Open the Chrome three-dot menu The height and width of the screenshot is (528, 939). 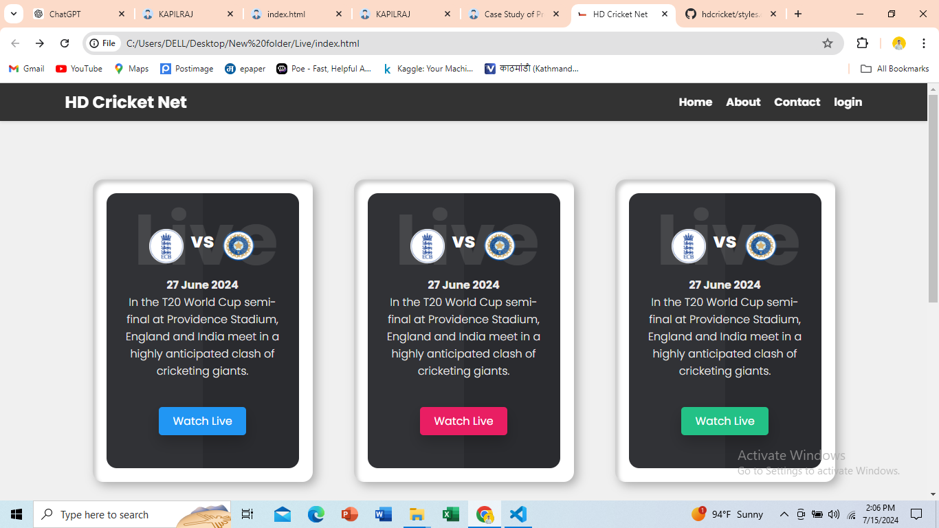[924, 43]
